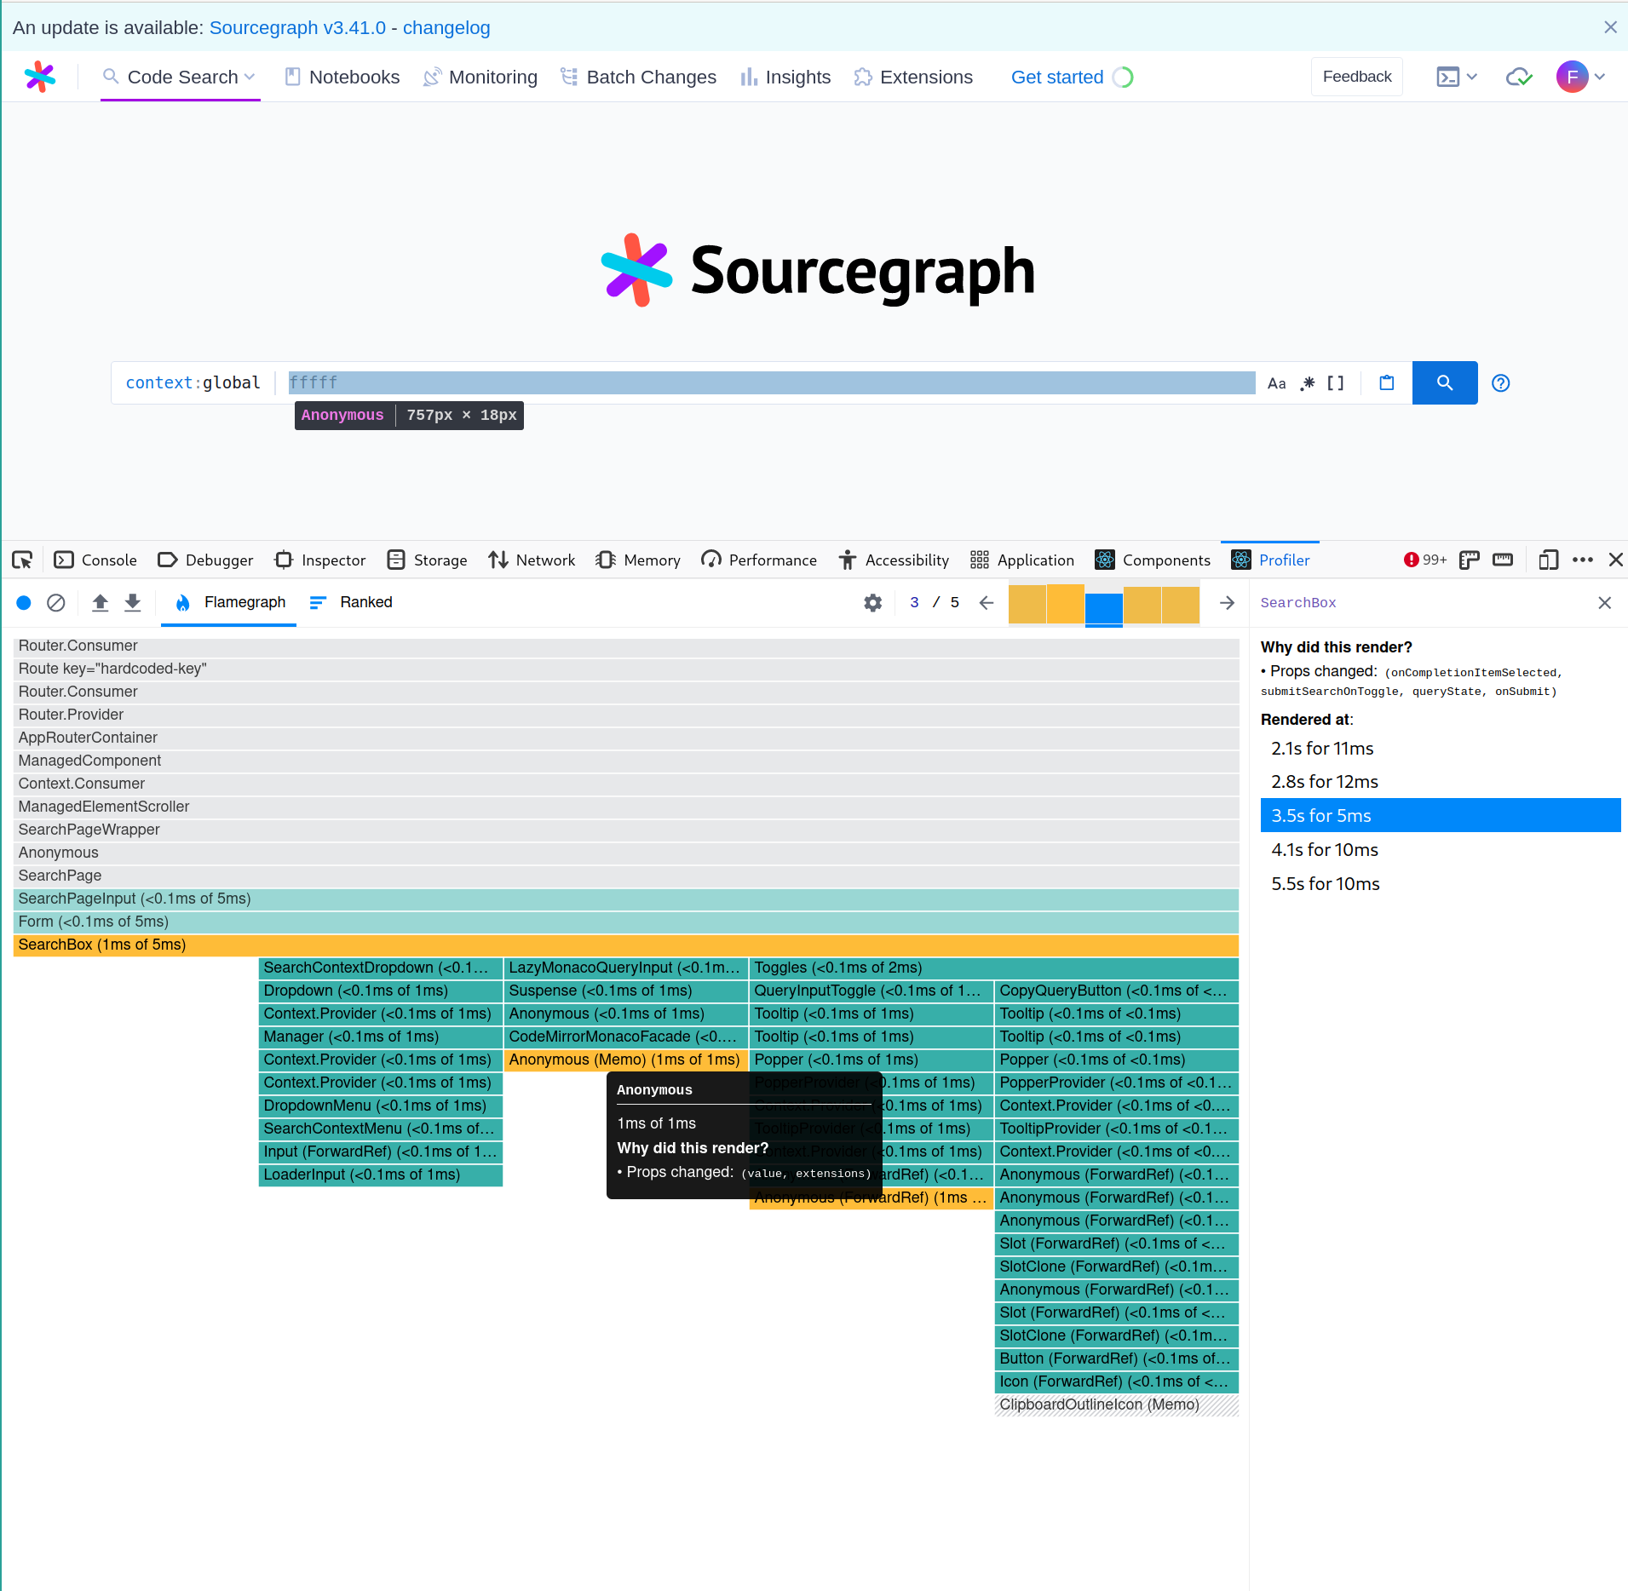Click the Feedback button
1628x1591 pixels.
click(1356, 77)
